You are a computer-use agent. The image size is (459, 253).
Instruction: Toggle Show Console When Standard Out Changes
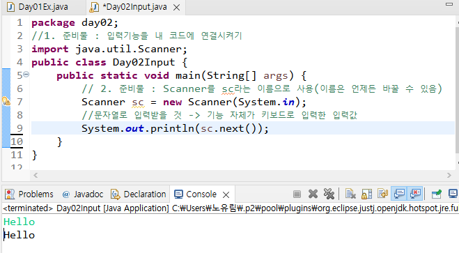pyautogui.click(x=399, y=194)
